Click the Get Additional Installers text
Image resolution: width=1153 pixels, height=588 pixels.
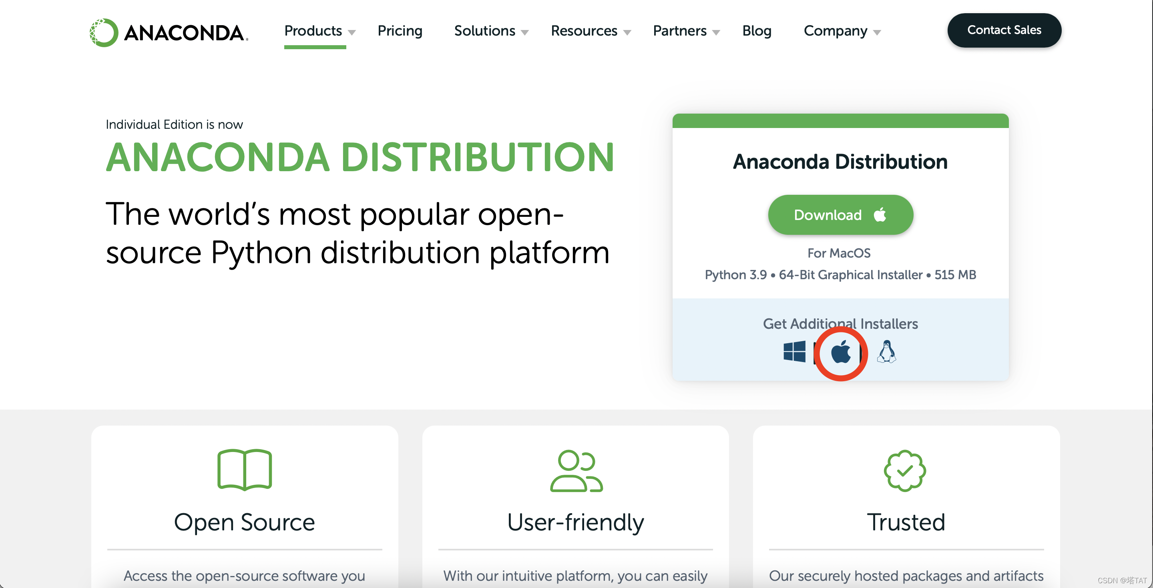(x=840, y=324)
